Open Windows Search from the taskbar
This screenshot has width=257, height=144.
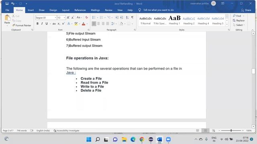pyautogui.click(x=98, y=140)
